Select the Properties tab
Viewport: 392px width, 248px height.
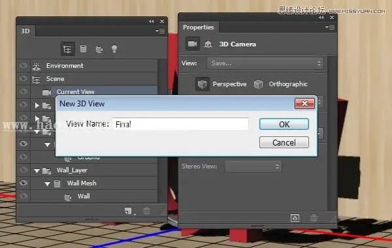pos(198,27)
